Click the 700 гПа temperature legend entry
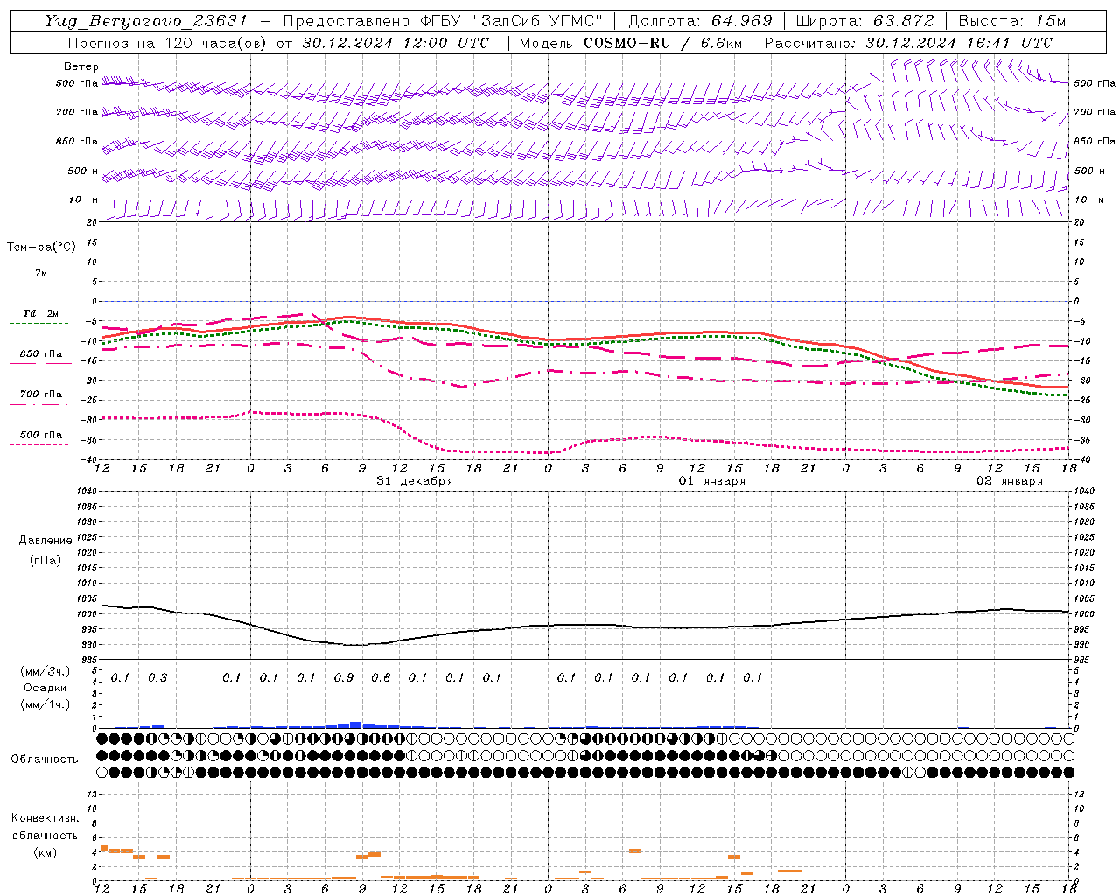The height and width of the screenshot is (896, 1120). [x=40, y=395]
